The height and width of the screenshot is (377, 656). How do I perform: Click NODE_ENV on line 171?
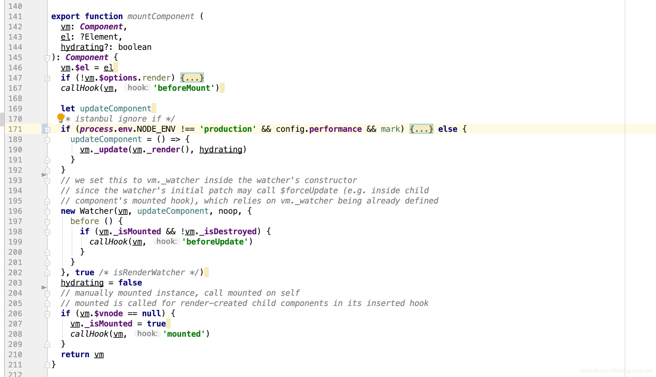click(x=156, y=129)
